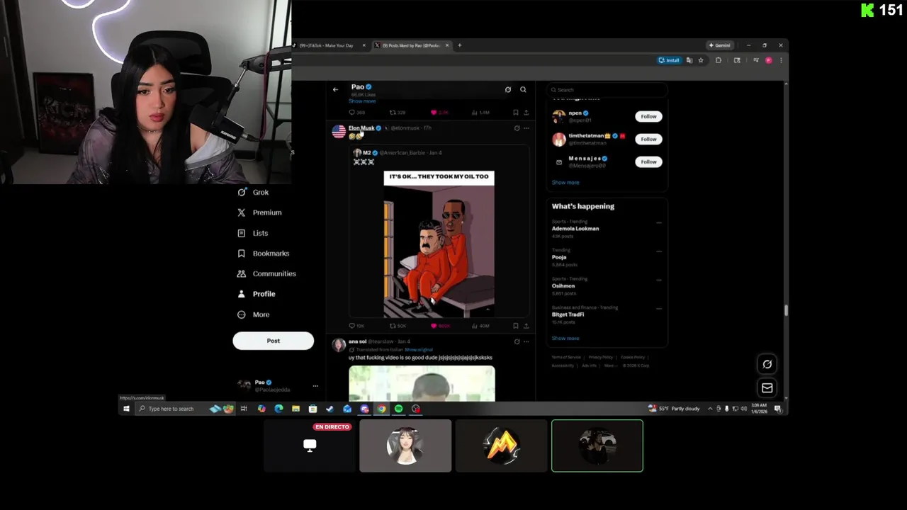Open the prison cartoon meme image
Viewport: 907px width, 510px height.
point(439,244)
